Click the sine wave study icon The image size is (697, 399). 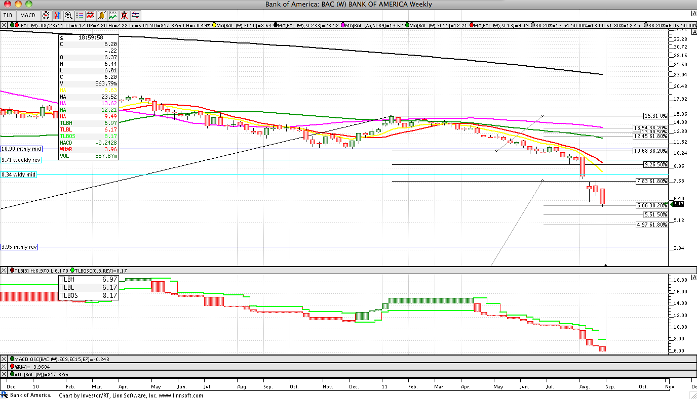coord(135,15)
